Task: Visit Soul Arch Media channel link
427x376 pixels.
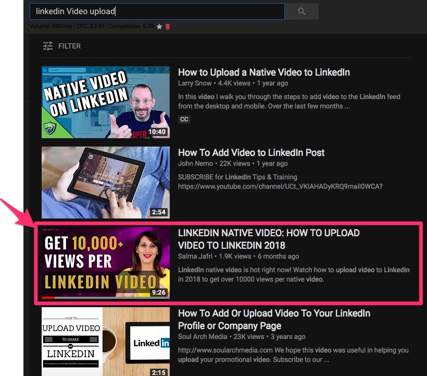Action: (x=203, y=336)
